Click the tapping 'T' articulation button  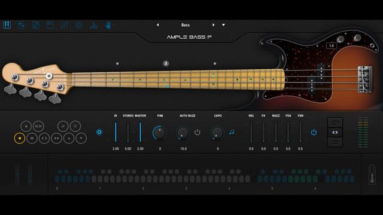[x=75, y=126]
